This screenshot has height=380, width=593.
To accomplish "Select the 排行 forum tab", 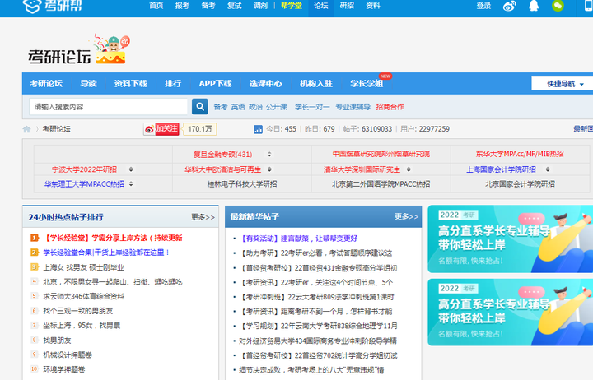I will 173,83.
